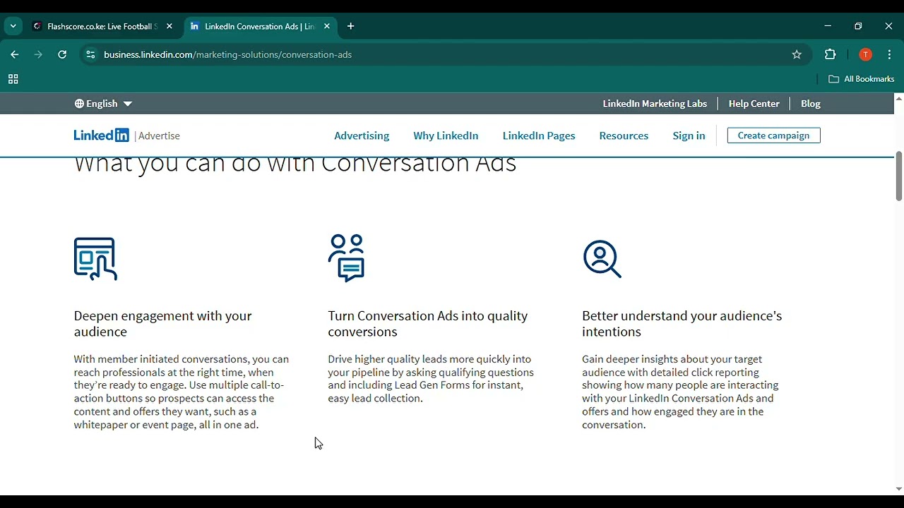This screenshot has width=904, height=508.
Task: Open the All Bookmarks folder
Action: click(861, 79)
